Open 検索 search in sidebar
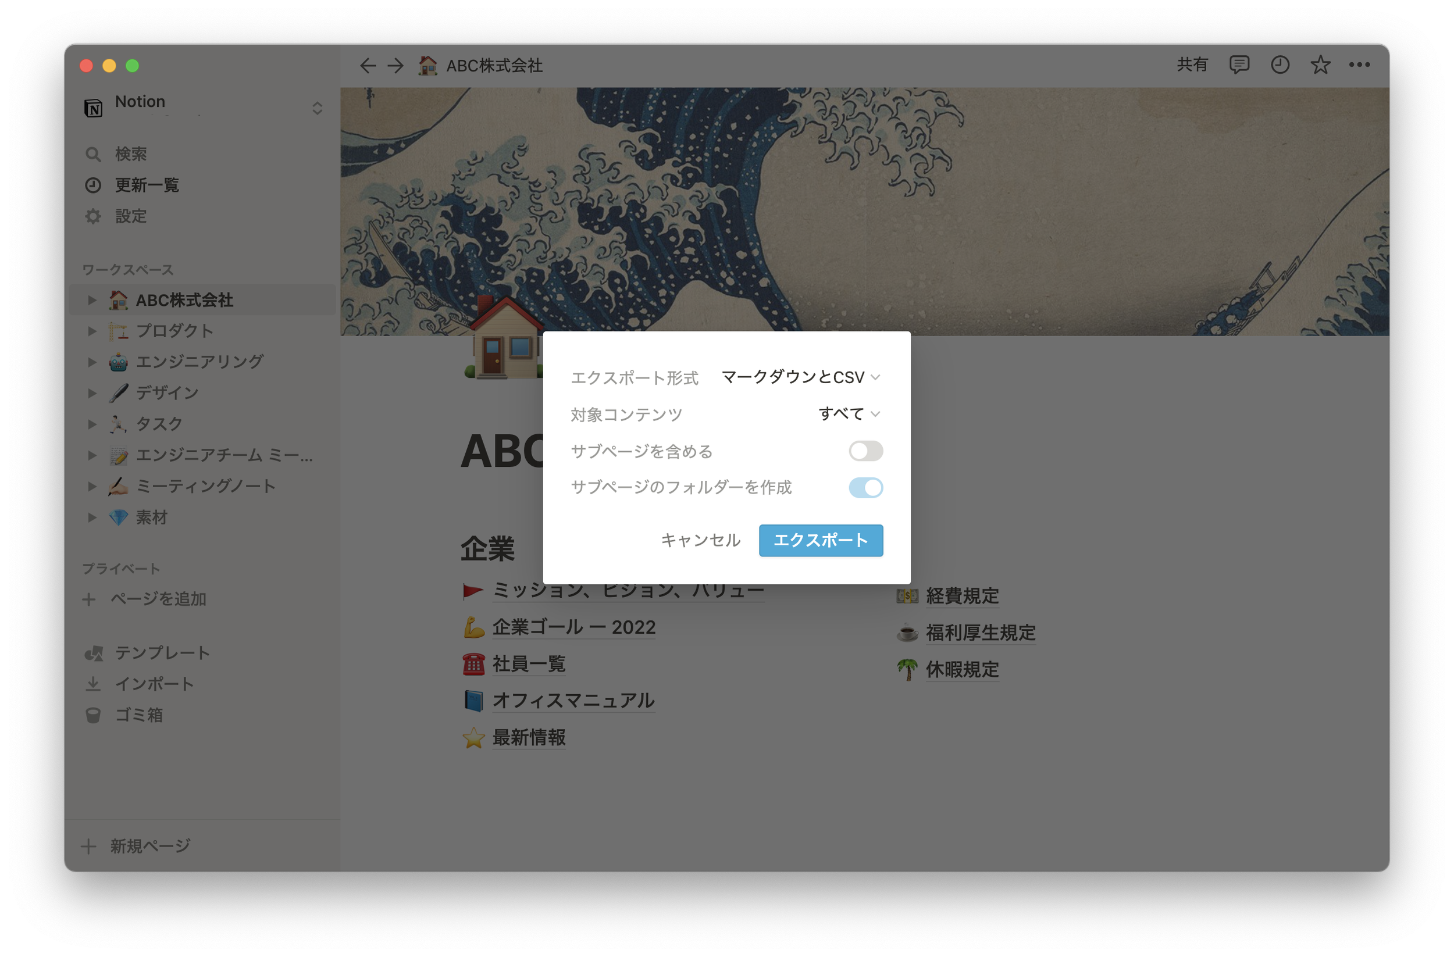1454x957 pixels. click(131, 154)
